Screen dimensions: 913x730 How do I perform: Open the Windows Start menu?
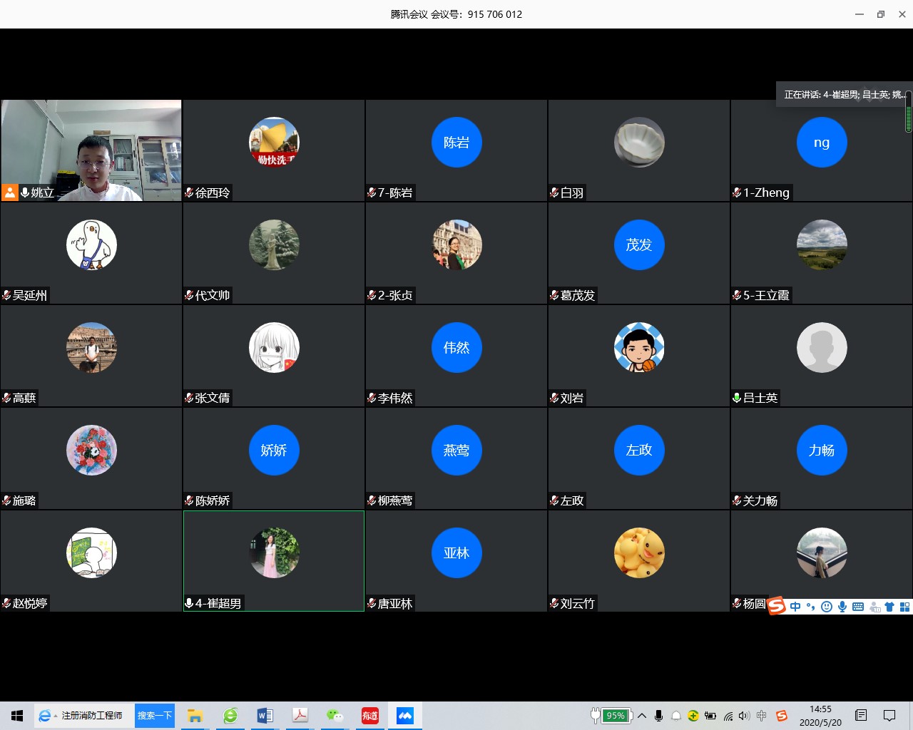(17, 716)
